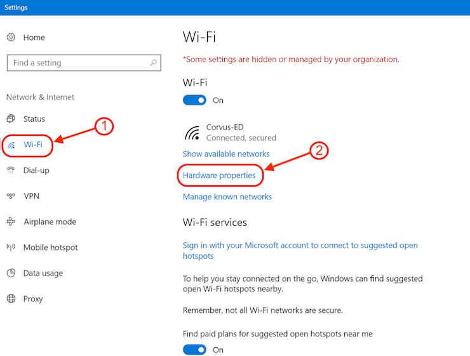Screen dimensions: 470x356
Task: Open the Status section
Action: [x=34, y=119]
